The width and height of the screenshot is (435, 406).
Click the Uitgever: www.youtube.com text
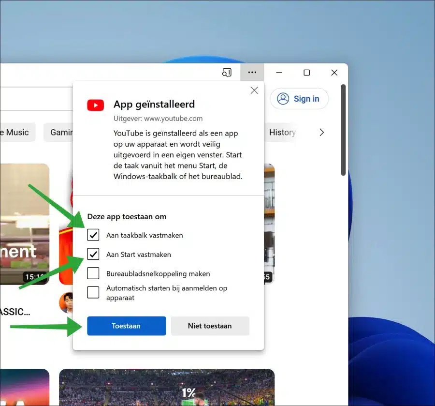click(158, 118)
